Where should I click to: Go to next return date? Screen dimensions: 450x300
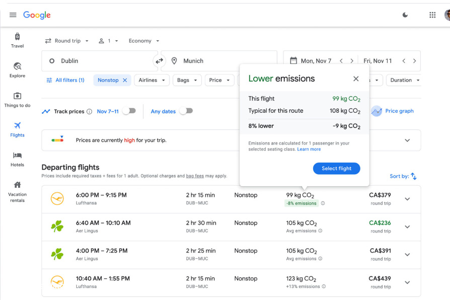414,61
